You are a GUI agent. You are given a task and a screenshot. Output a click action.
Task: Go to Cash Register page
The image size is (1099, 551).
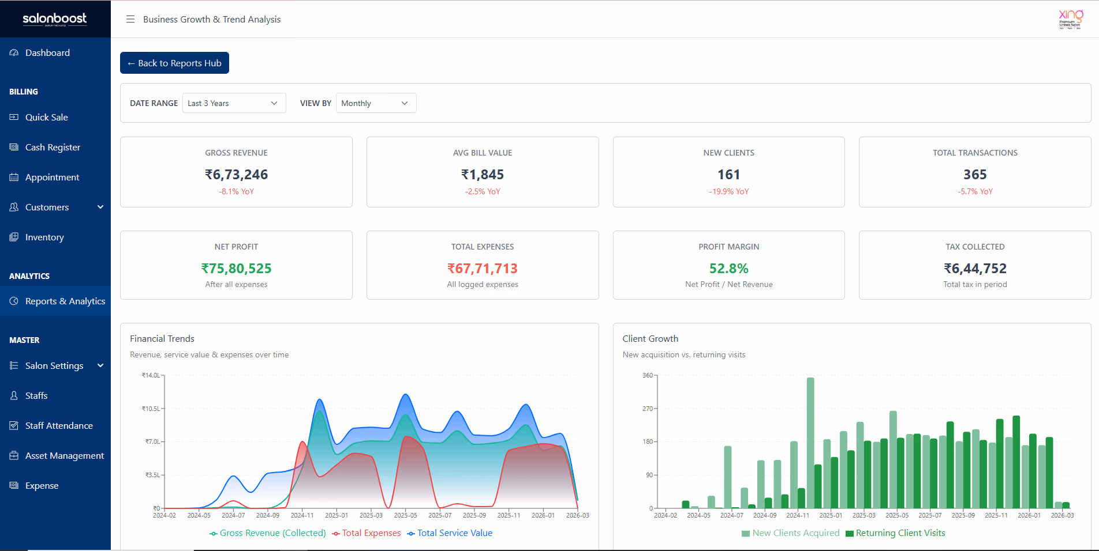click(55, 147)
